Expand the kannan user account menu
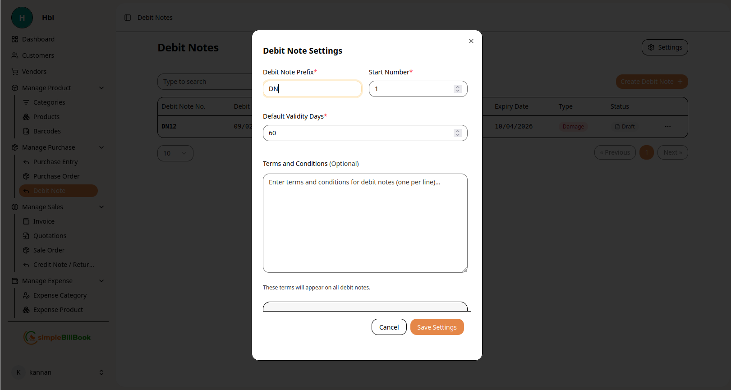The image size is (731, 390). pyautogui.click(x=101, y=372)
